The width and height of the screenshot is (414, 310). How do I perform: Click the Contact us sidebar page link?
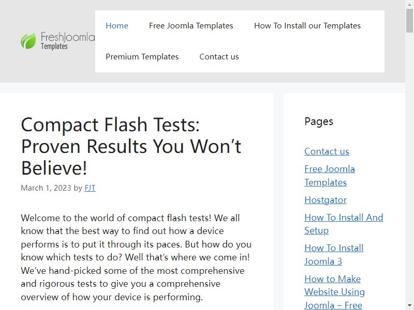(x=327, y=151)
